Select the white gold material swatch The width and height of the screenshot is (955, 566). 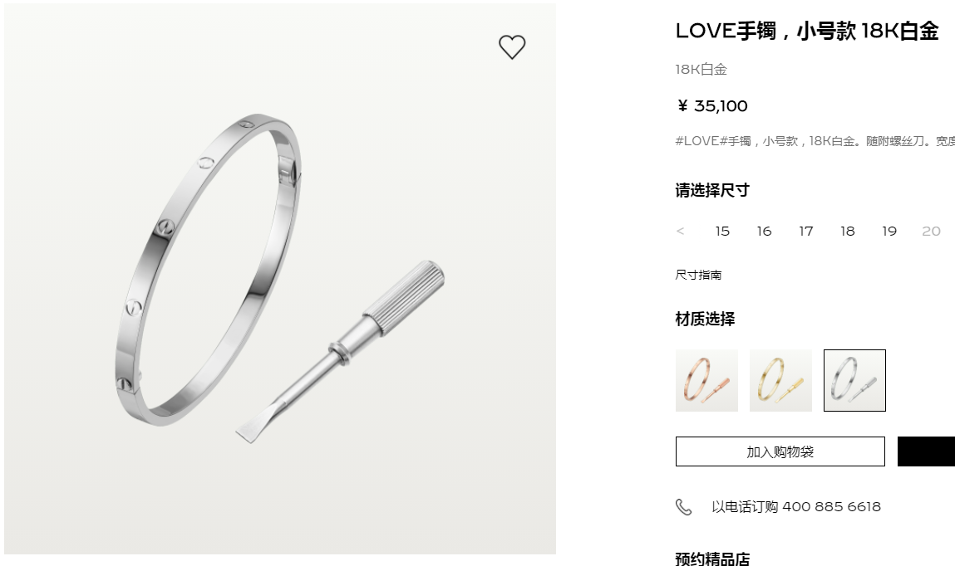point(854,381)
